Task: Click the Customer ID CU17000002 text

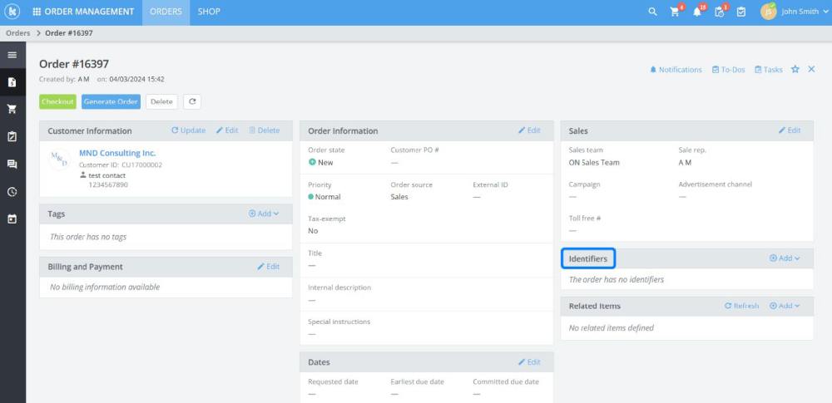Action: pos(121,165)
